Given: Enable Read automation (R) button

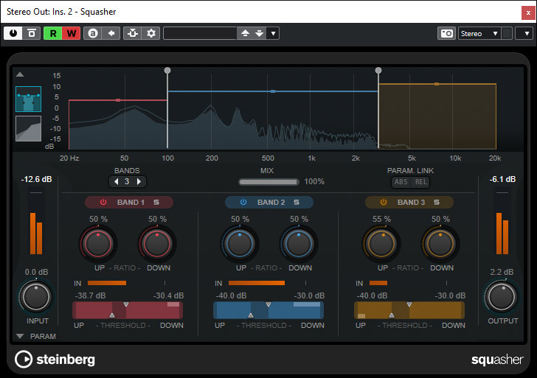Looking at the screenshot, I should pos(54,33).
